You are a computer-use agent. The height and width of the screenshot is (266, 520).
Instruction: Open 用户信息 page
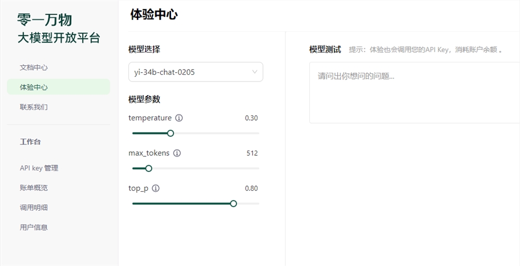click(x=34, y=228)
